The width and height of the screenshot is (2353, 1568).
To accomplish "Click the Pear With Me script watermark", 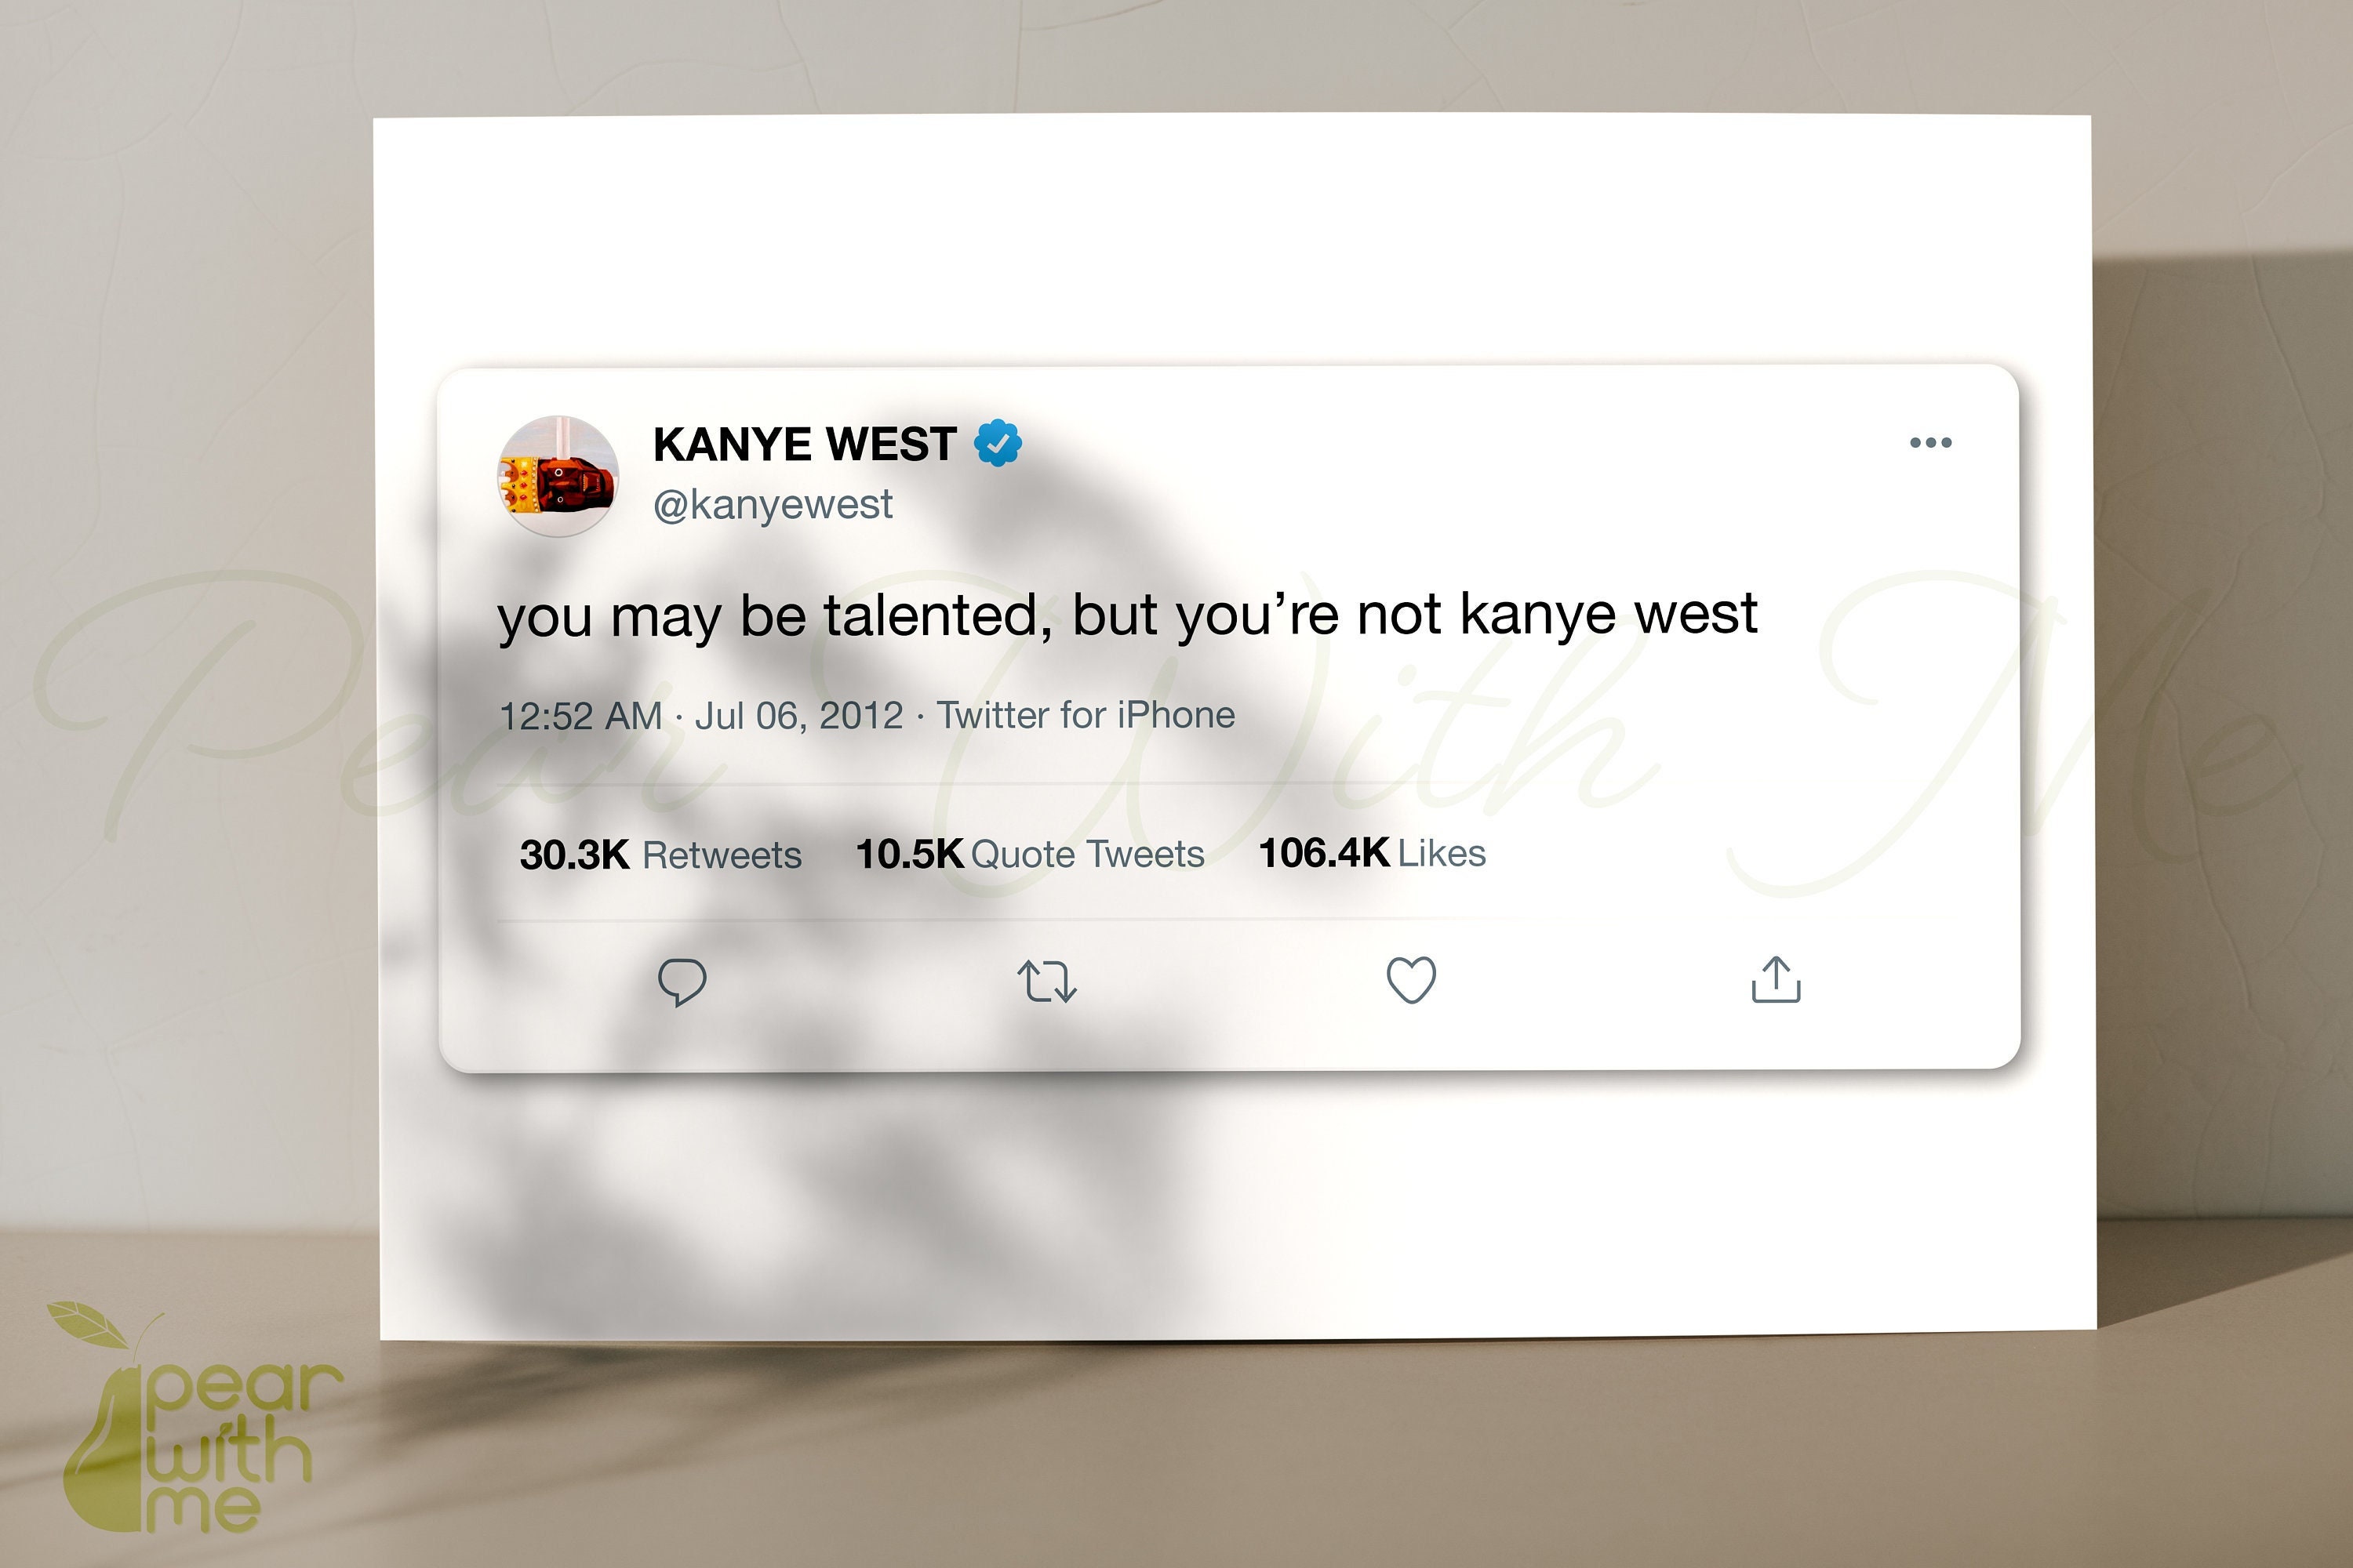I will 1161,720.
